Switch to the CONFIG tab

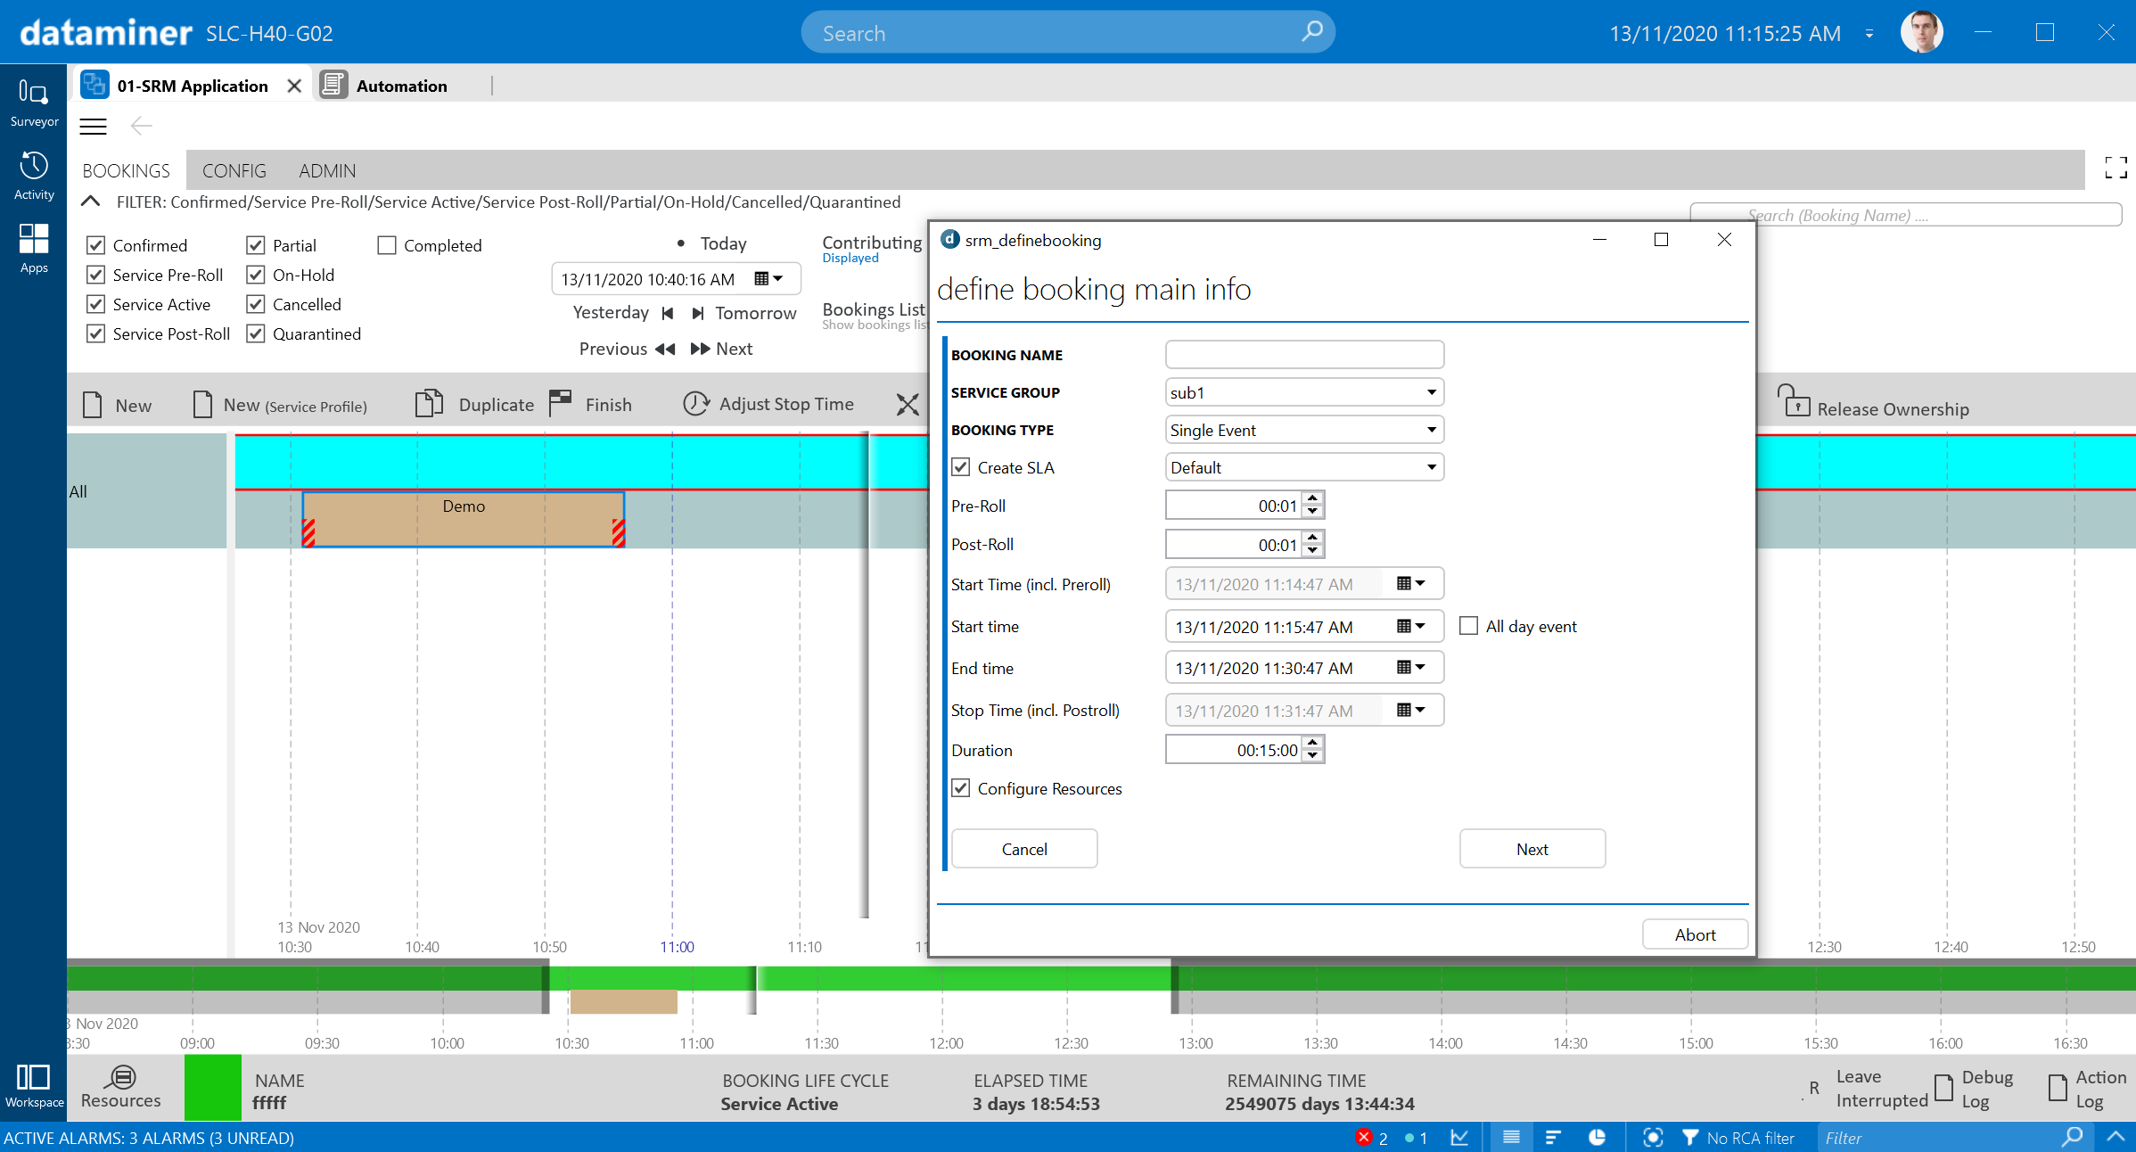(x=234, y=170)
